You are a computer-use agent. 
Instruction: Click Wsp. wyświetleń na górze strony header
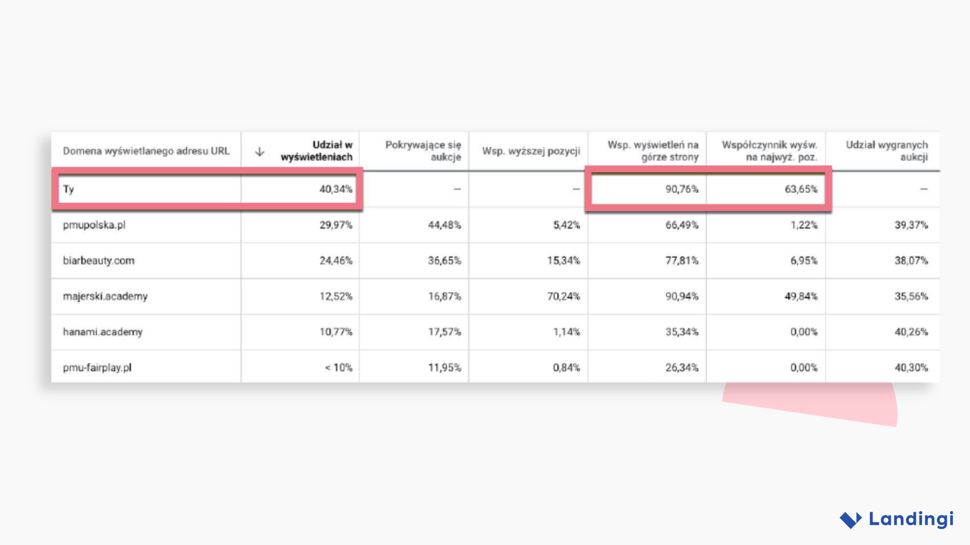coord(653,151)
